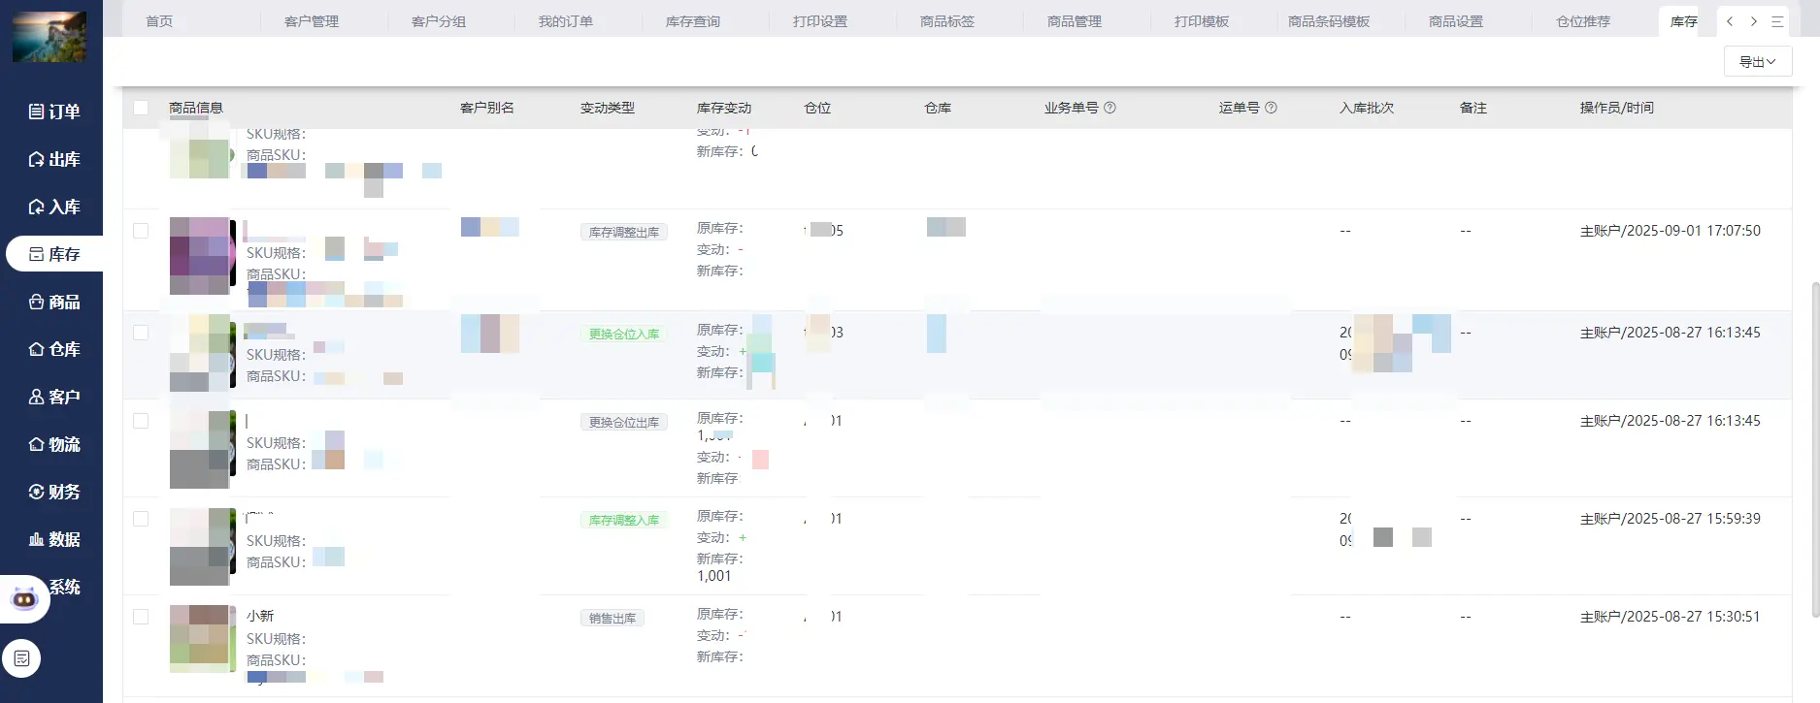The image size is (1820, 703).
Task: Open the 物流 sidebar section
Action: click(54, 444)
